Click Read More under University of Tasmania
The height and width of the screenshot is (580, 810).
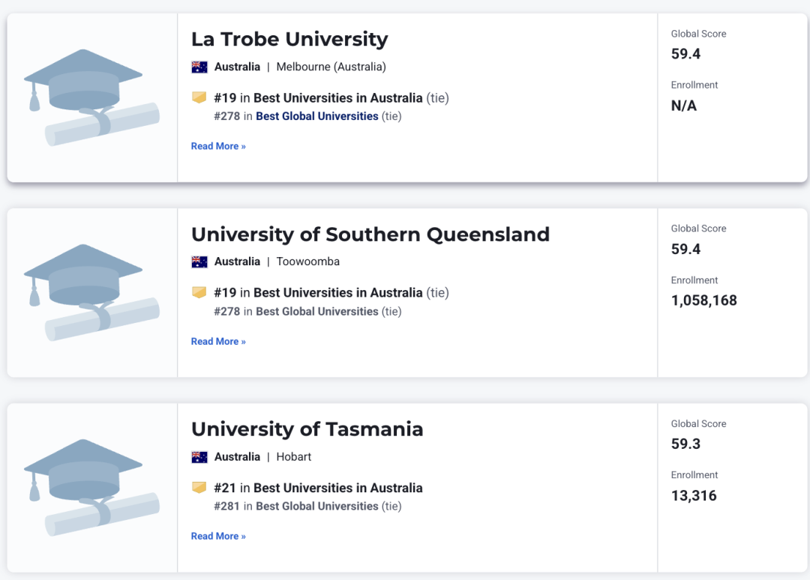[218, 536]
